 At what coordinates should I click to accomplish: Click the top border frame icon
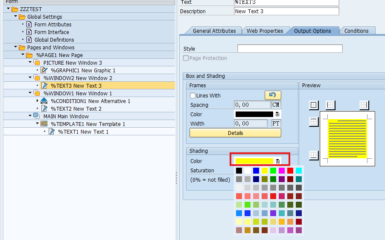click(314, 122)
